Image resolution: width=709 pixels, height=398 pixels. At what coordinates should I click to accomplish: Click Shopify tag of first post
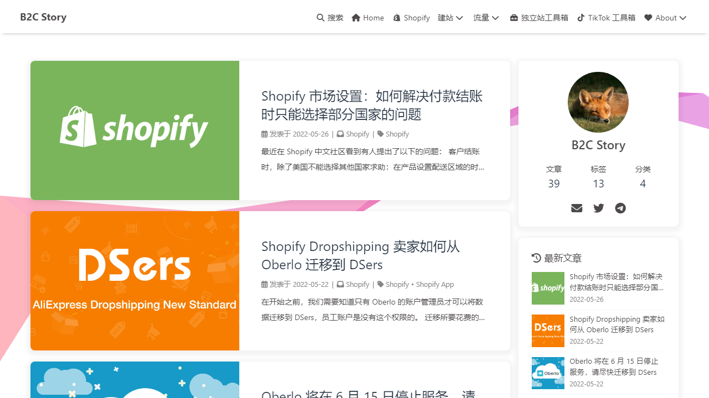397,134
